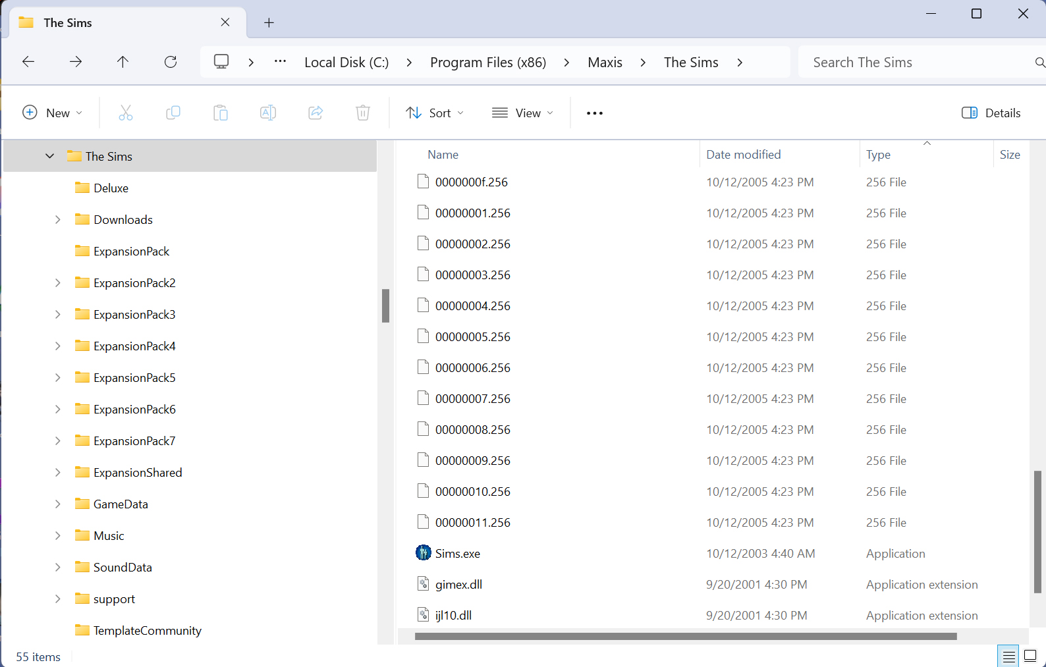Refresh the current folder view
1046x667 pixels.
click(x=171, y=62)
